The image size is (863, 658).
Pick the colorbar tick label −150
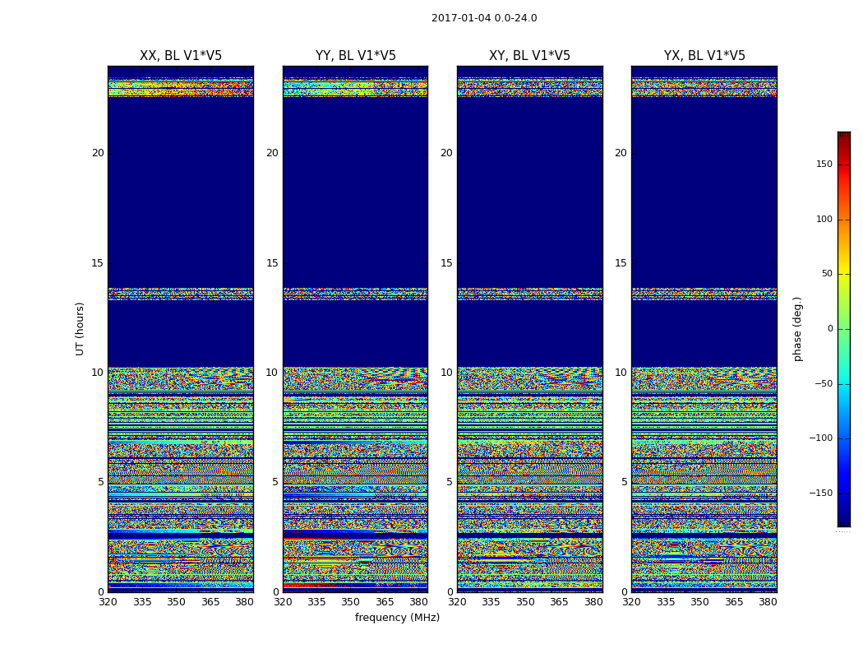820,493
